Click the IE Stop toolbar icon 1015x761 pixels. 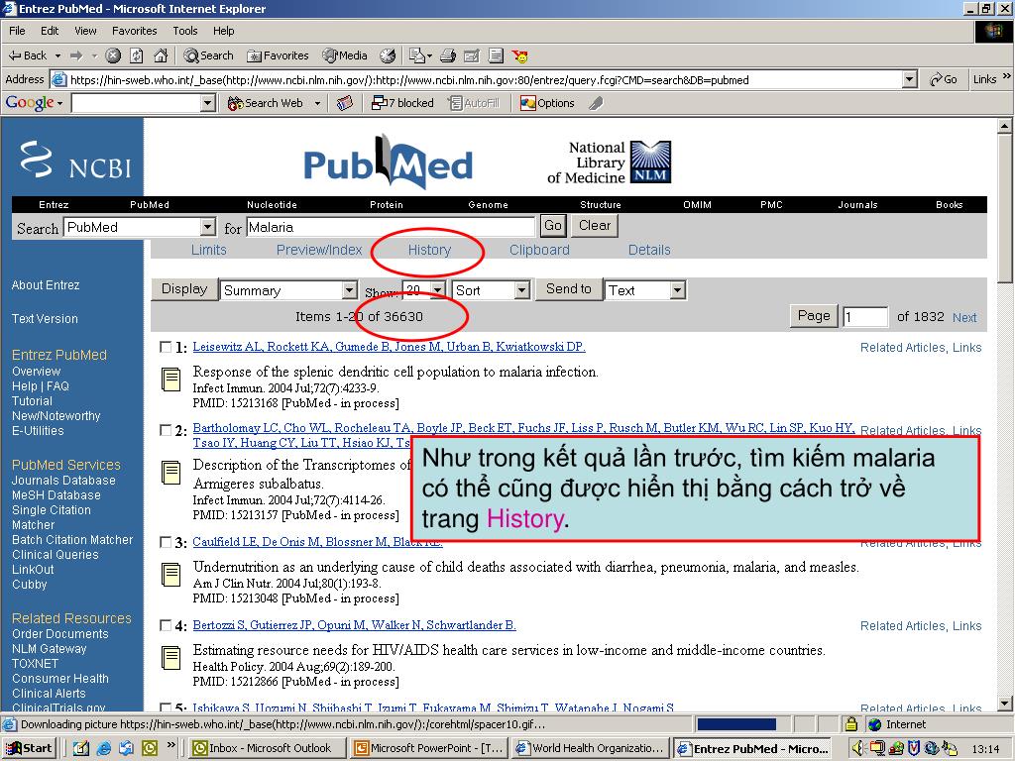113,55
